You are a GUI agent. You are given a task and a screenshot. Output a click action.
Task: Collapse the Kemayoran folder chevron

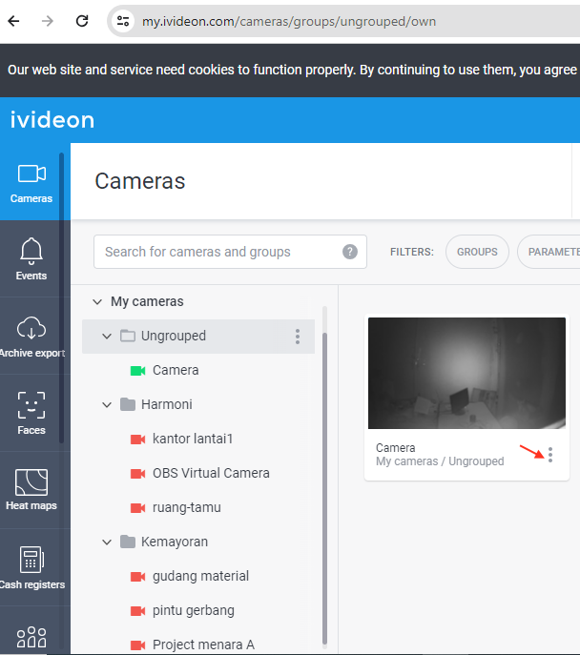tap(107, 542)
